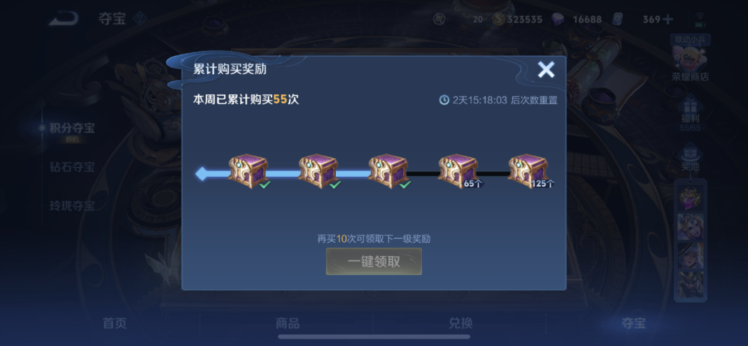
Task: Select the 玲珑夺宝 sidebar option
Action: pyautogui.click(x=72, y=207)
